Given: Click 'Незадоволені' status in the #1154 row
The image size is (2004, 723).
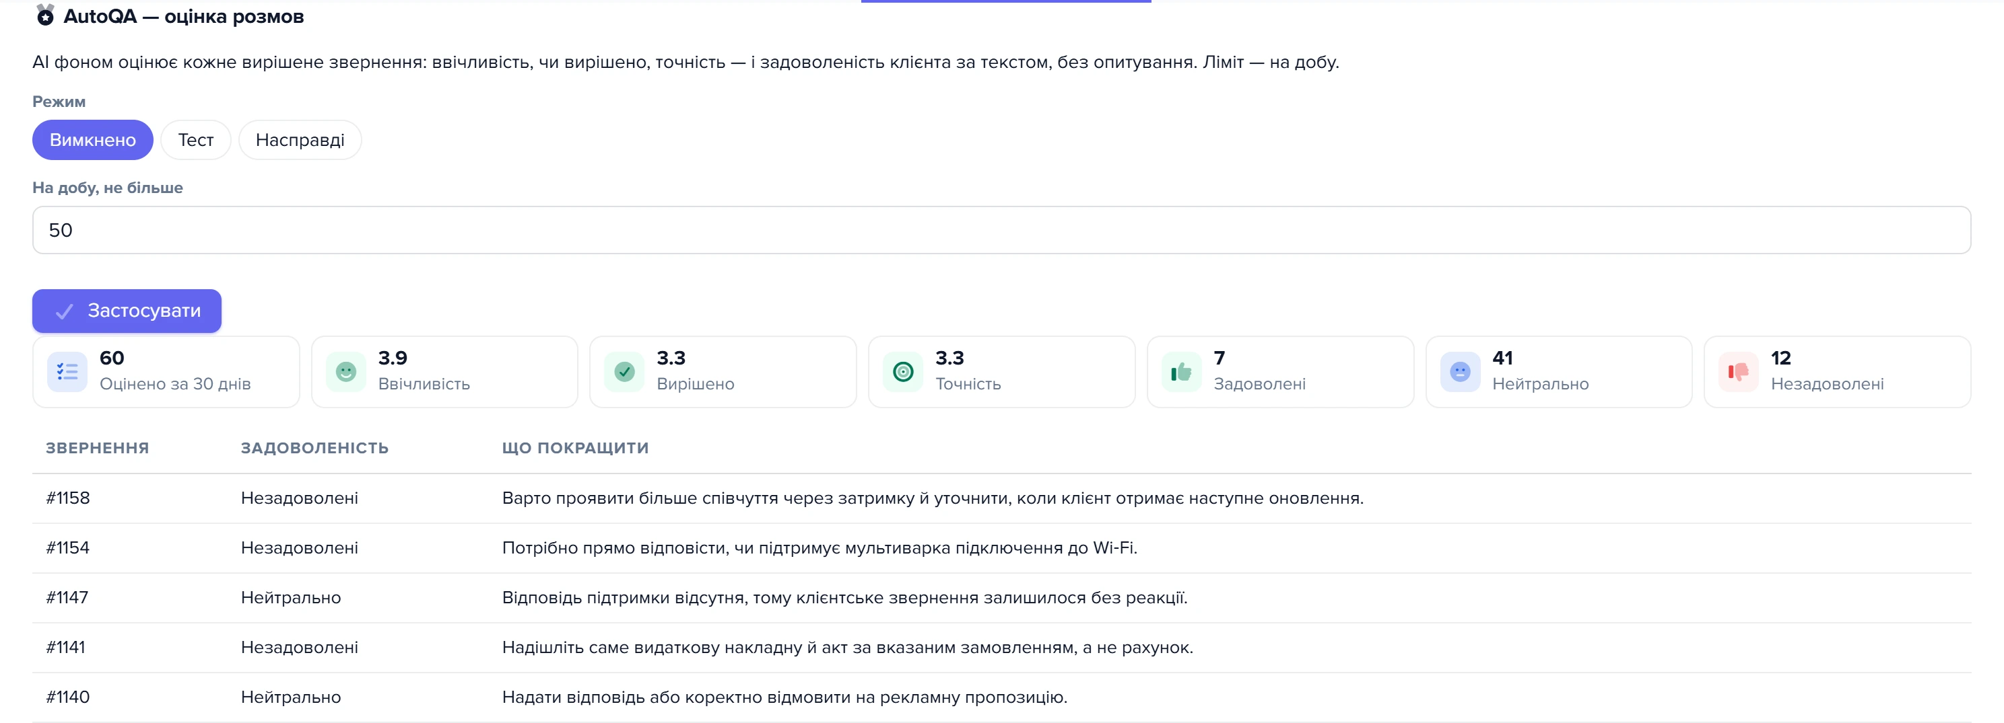Looking at the screenshot, I should tap(300, 547).
